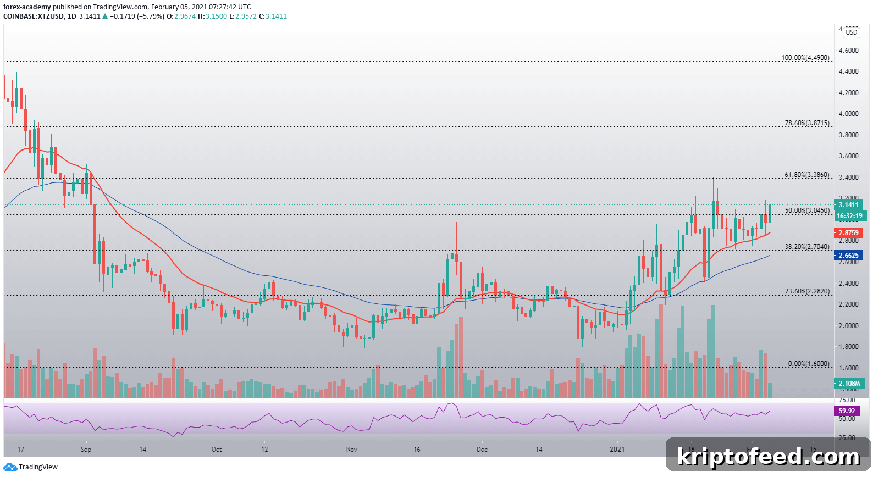Select the 50.00%(3.0450) Fibonacci level label
This screenshot has height=477, width=873.
coord(807,210)
